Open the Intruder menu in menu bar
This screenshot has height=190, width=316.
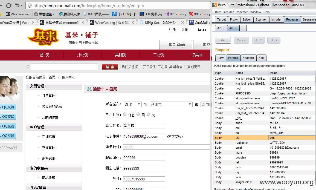tap(228, 12)
